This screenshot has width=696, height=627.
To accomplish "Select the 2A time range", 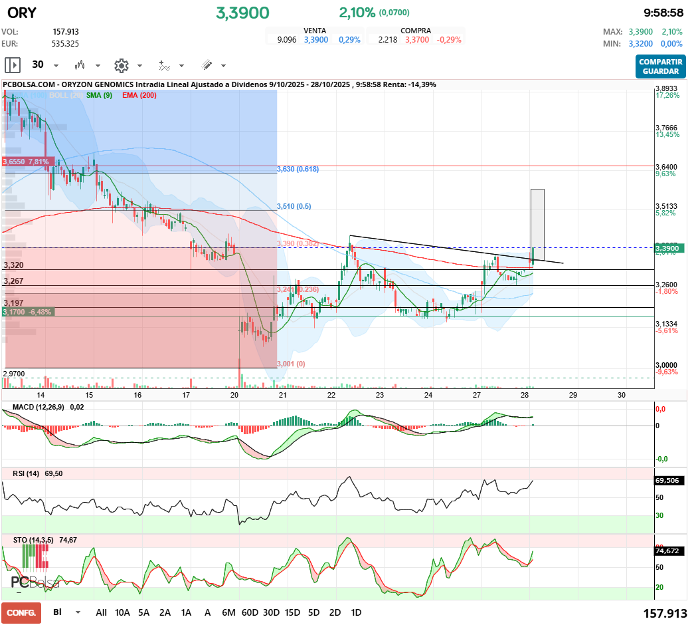I will click(165, 613).
